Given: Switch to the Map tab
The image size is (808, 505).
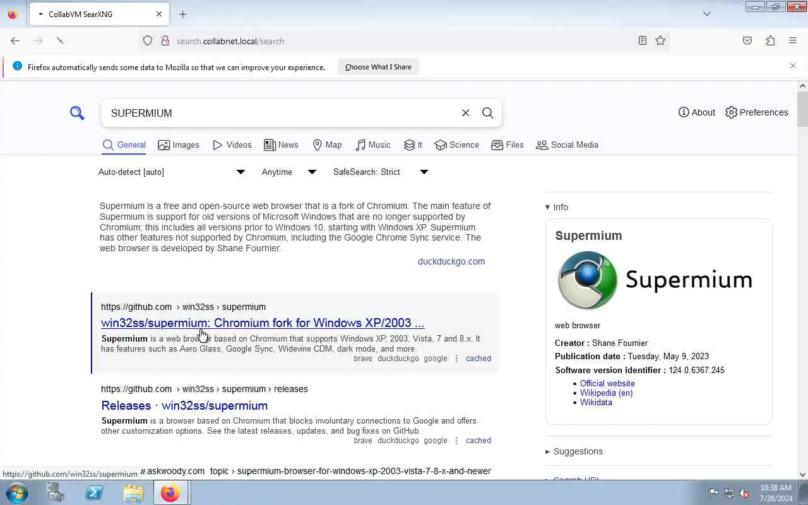Looking at the screenshot, I should pyautogui.click(x=327, y=145).
